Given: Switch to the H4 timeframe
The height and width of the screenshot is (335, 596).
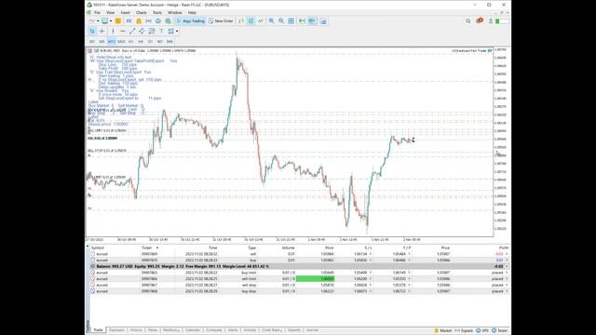Looking at the screenshot, I should [141, 41].
